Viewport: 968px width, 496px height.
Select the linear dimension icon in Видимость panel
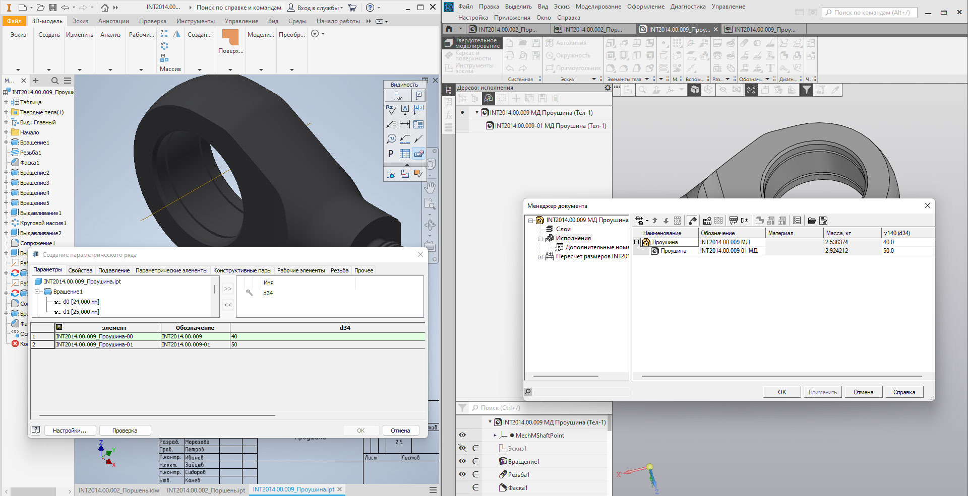click(x=405, y=124)
